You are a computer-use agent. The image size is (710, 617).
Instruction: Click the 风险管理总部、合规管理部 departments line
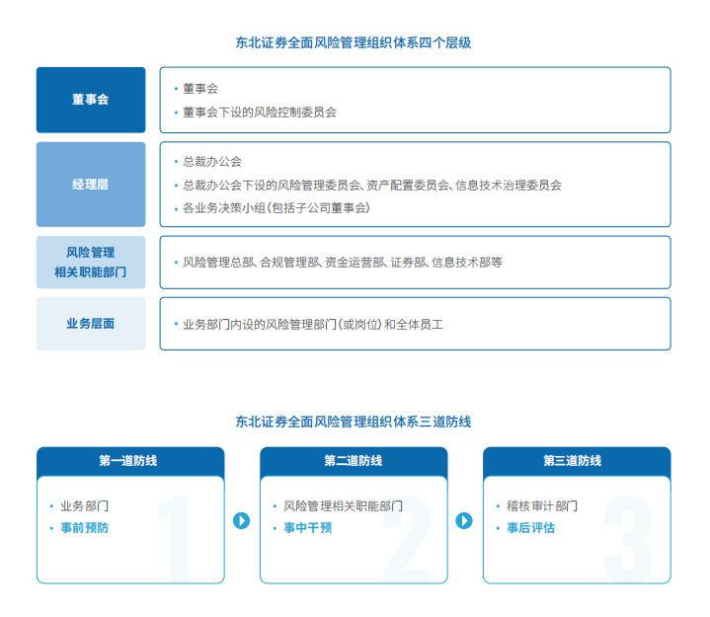point(342,263)
